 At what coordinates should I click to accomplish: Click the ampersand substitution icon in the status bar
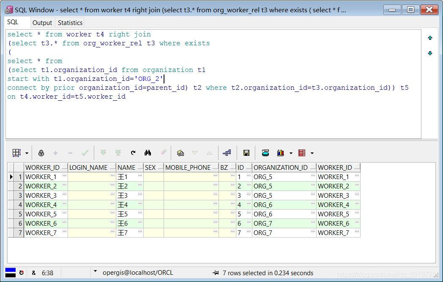(34, 273)
